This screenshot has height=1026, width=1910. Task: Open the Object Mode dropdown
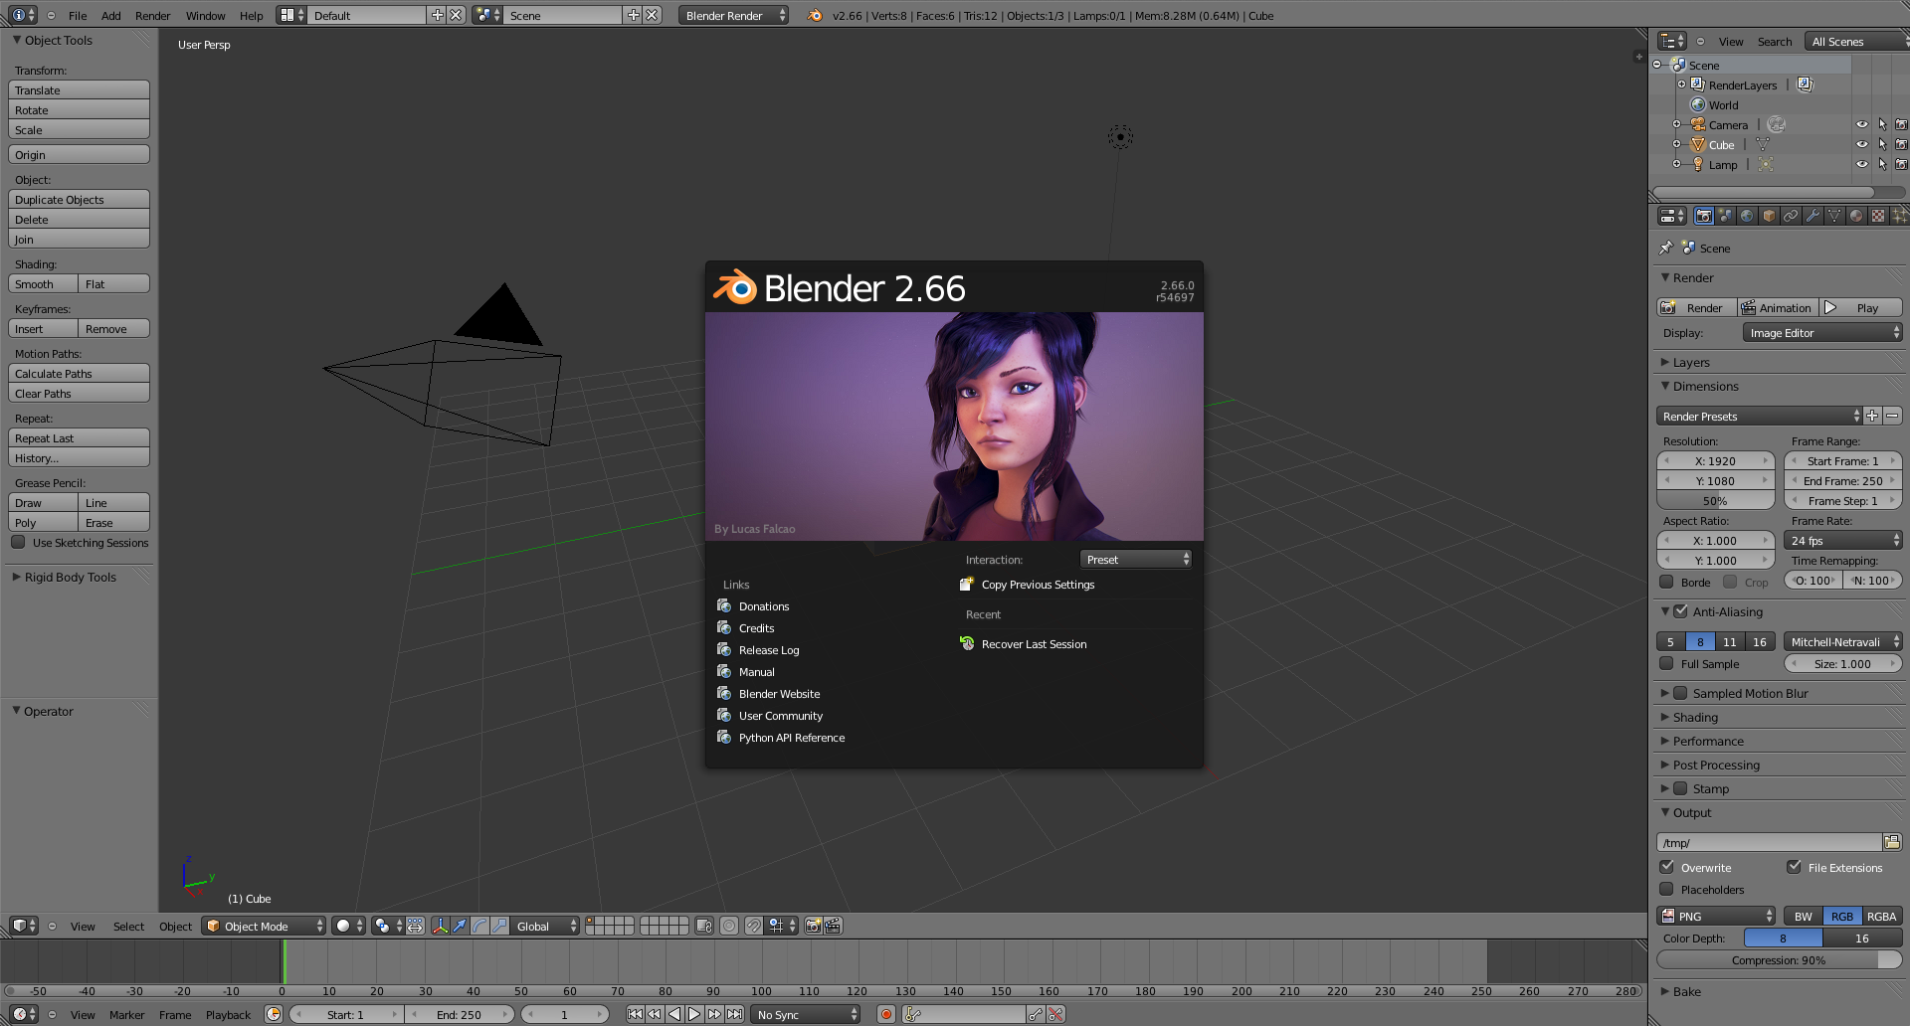[x=264, y=926]
